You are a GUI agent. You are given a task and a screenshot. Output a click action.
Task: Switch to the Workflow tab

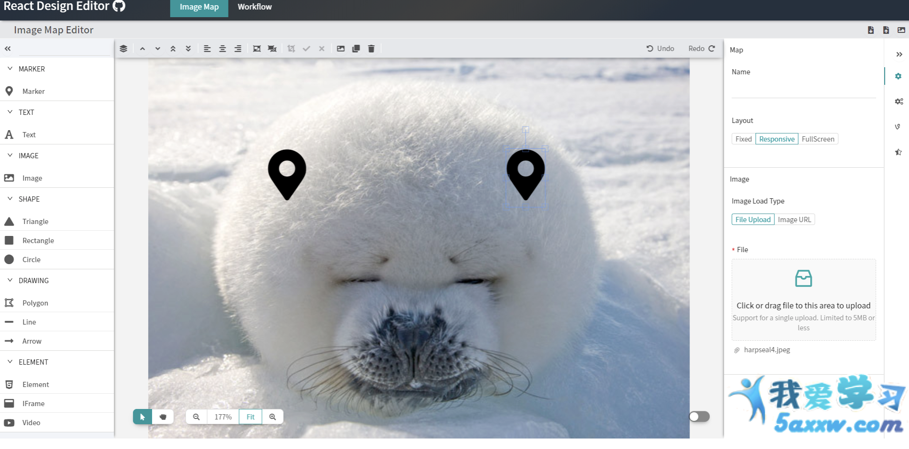point(255,7)
